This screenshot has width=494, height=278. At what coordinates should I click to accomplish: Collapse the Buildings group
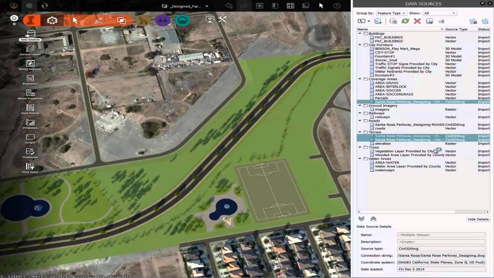click(360, 34)
